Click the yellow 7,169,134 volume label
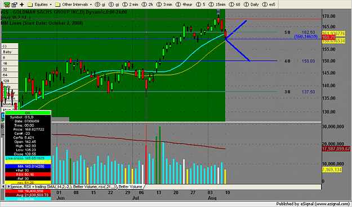The image size is (352, 207). 332,169
